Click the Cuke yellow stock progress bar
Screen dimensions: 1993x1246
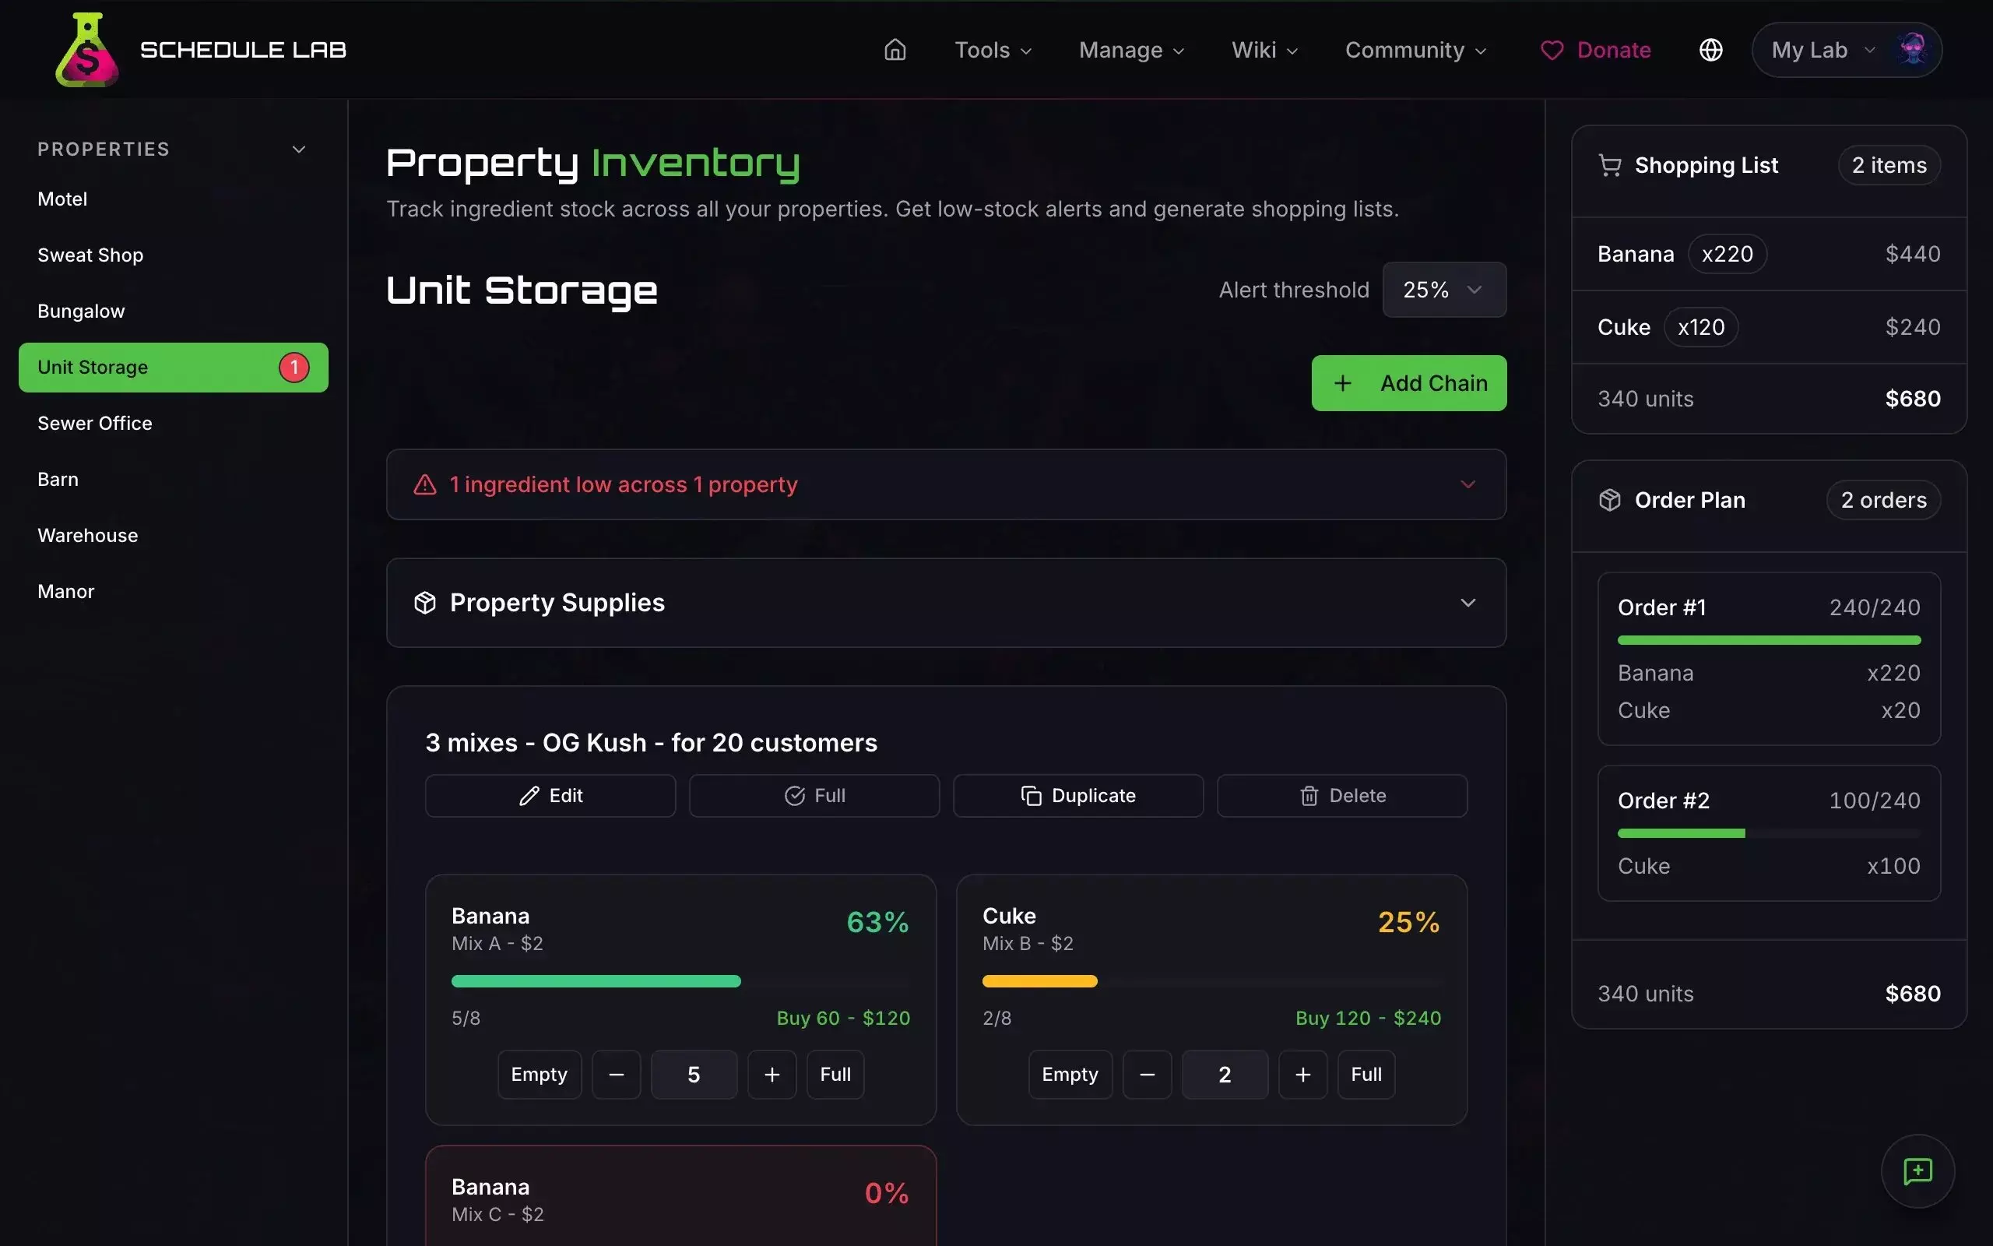(1039, 981)
